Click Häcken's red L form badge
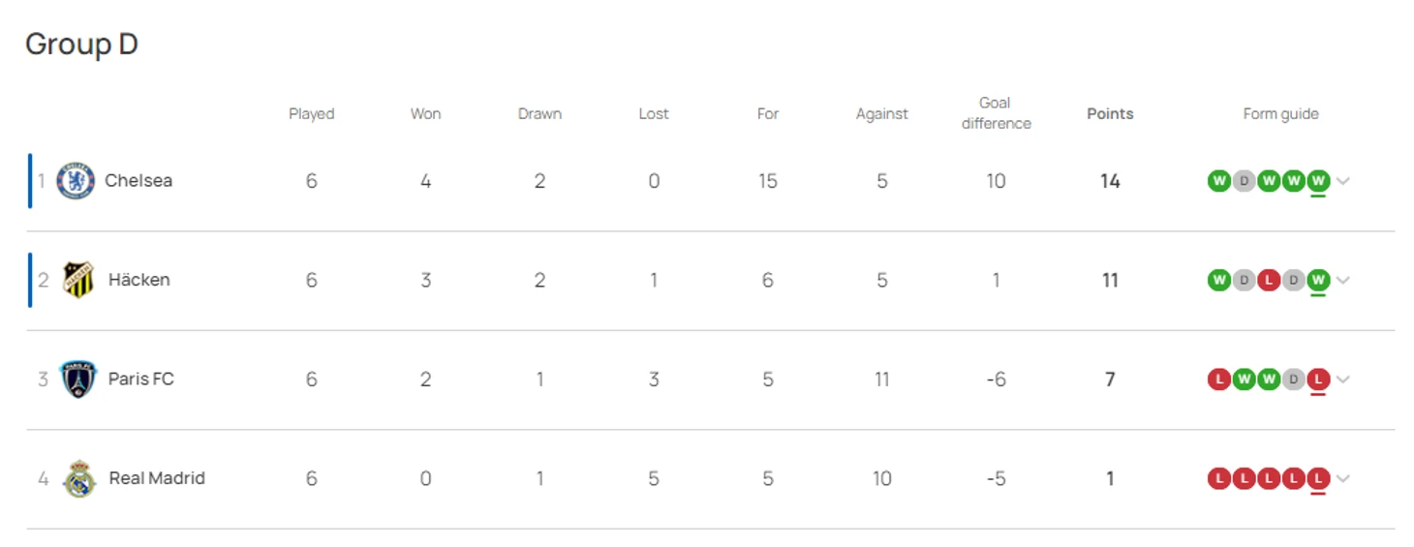Screen dimensions: 1414x547 coord(1269,280)
